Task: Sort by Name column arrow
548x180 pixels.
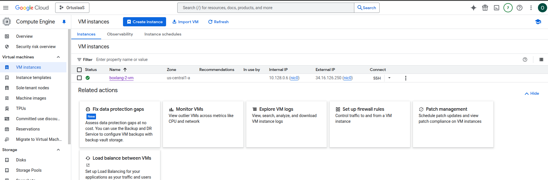Action: click(x=125, y=70)
